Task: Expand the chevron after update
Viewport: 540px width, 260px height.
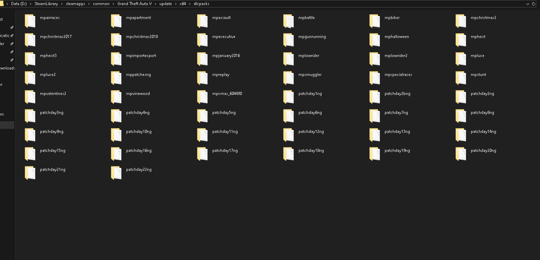Action: pos(176,4)
